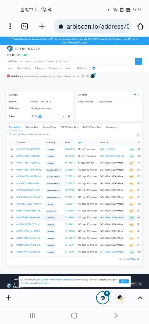Open the transactions table options menu
This screenshot has width=149, height=324.
(138, 135)
